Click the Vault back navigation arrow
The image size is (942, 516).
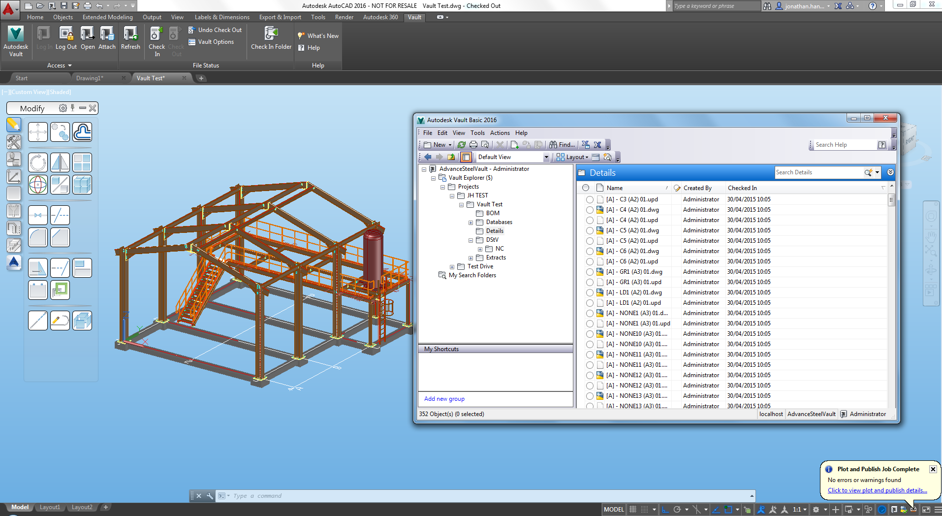(x=428, y=157)
